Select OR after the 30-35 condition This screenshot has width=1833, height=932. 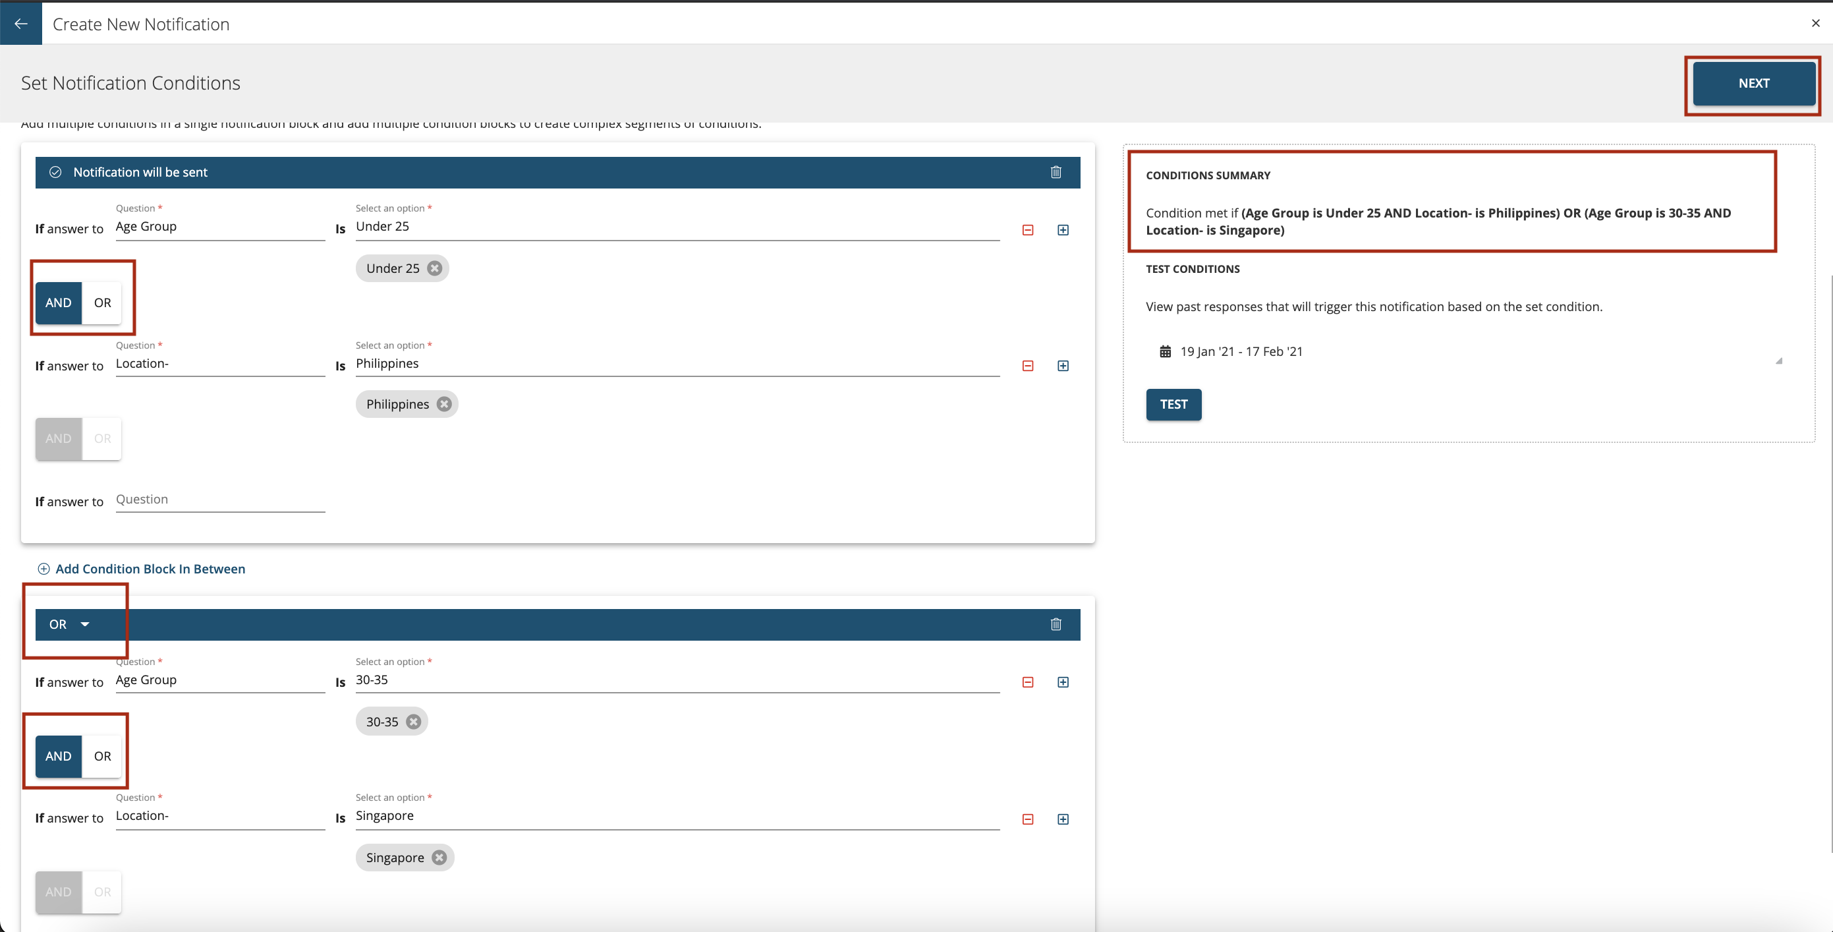(x=103, y=757)
